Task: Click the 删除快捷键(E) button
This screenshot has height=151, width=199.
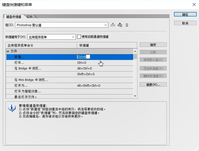Action: coord(153,76)
